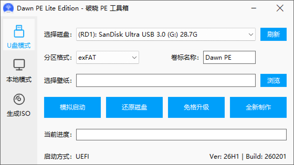This screenshot has width=294, height=165.
Task: Select the disc icon for 生成ISO
Action: point(19,99)
